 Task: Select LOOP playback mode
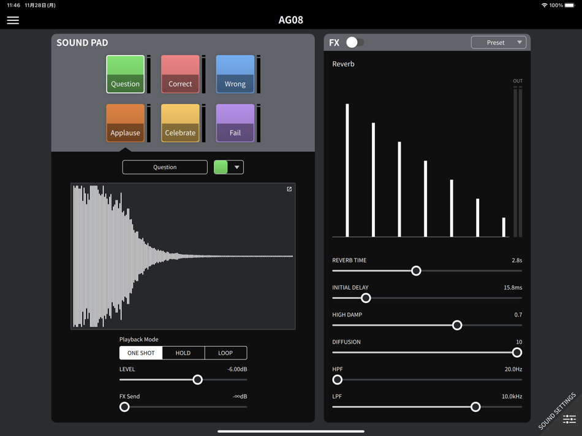click(x=225, y=353)
